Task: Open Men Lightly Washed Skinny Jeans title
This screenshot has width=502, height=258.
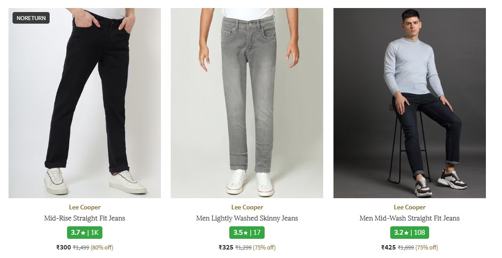Action: tap(247, 218)
